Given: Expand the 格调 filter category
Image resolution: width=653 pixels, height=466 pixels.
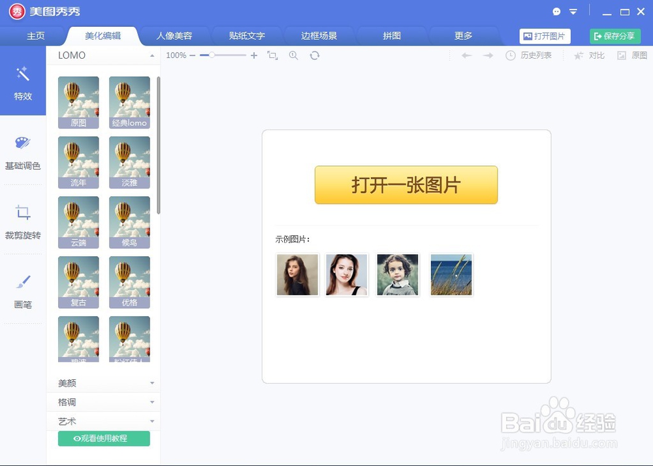Looking at the screenshot, I should (103, 402).
